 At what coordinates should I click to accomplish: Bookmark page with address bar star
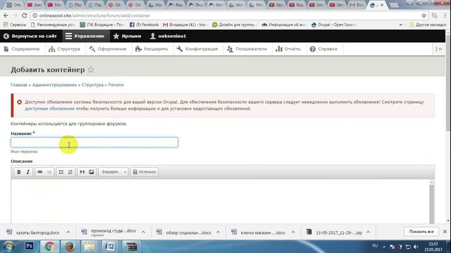pyautogui.click(x=424, y=15)
